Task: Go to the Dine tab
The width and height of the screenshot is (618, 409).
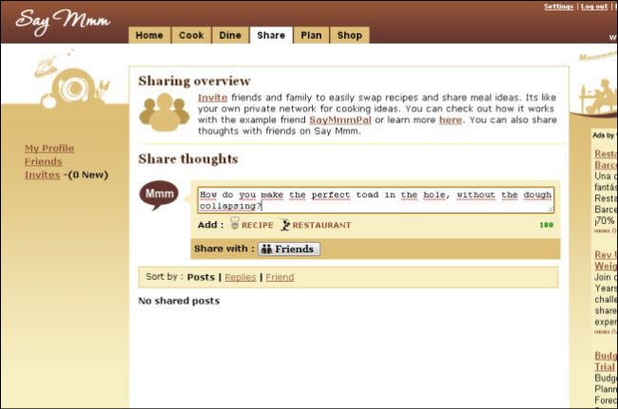Action: 230,35
